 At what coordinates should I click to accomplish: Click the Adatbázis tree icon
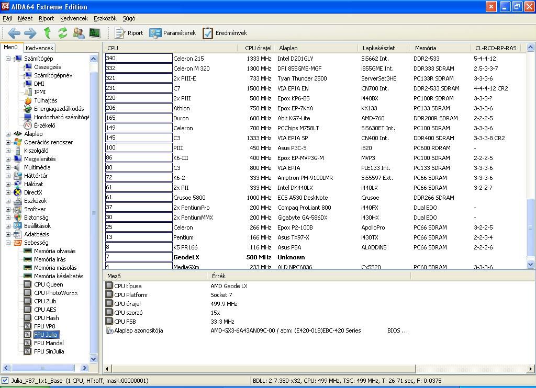pyautogui.click(x=18, y=234)
